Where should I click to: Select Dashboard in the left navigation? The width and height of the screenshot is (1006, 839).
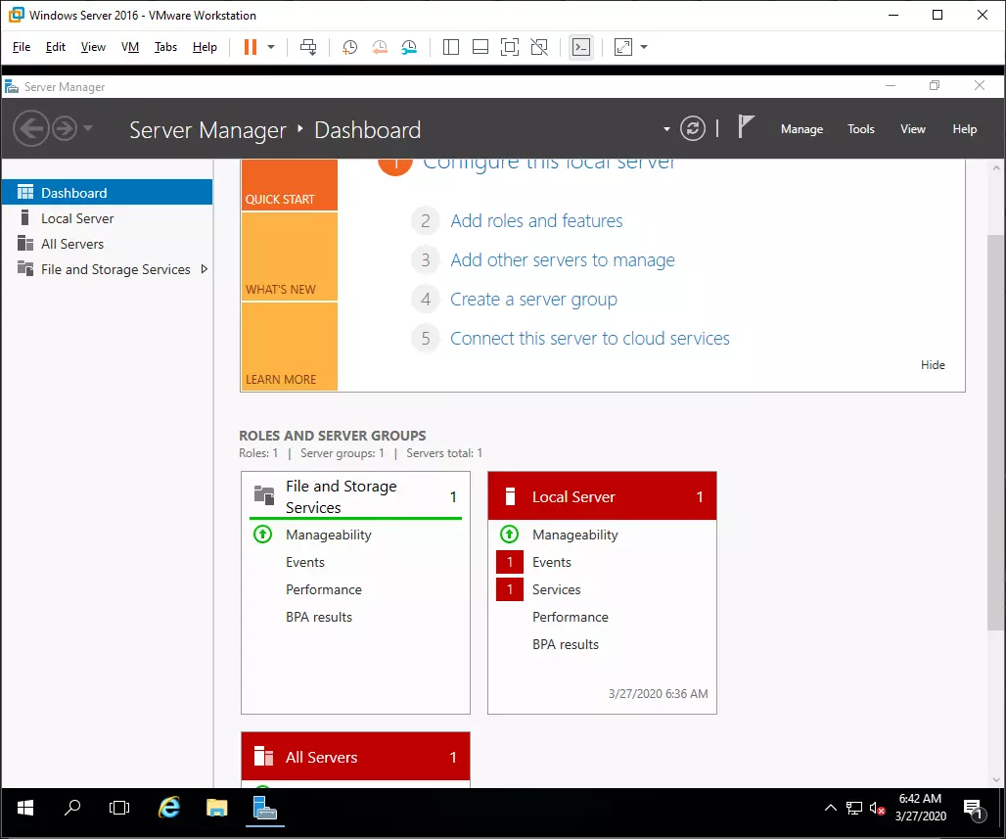click(x=107, y=193)
